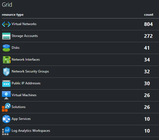The image size is (159, 140).
Task: Click the resource type column header
Action: coord(13,15)
